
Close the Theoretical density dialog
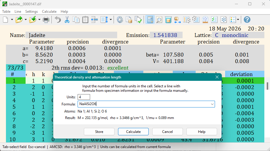click(217, 77)
